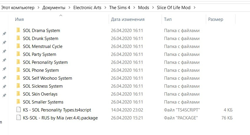This screenshot has width=250, height=135.
Task: Click the SOL Party System folder icon
Action: click(x=18, y=54)
